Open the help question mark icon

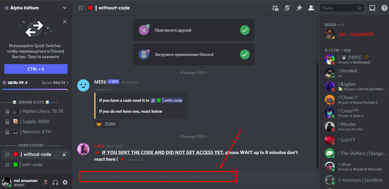(x=384, y=8)
